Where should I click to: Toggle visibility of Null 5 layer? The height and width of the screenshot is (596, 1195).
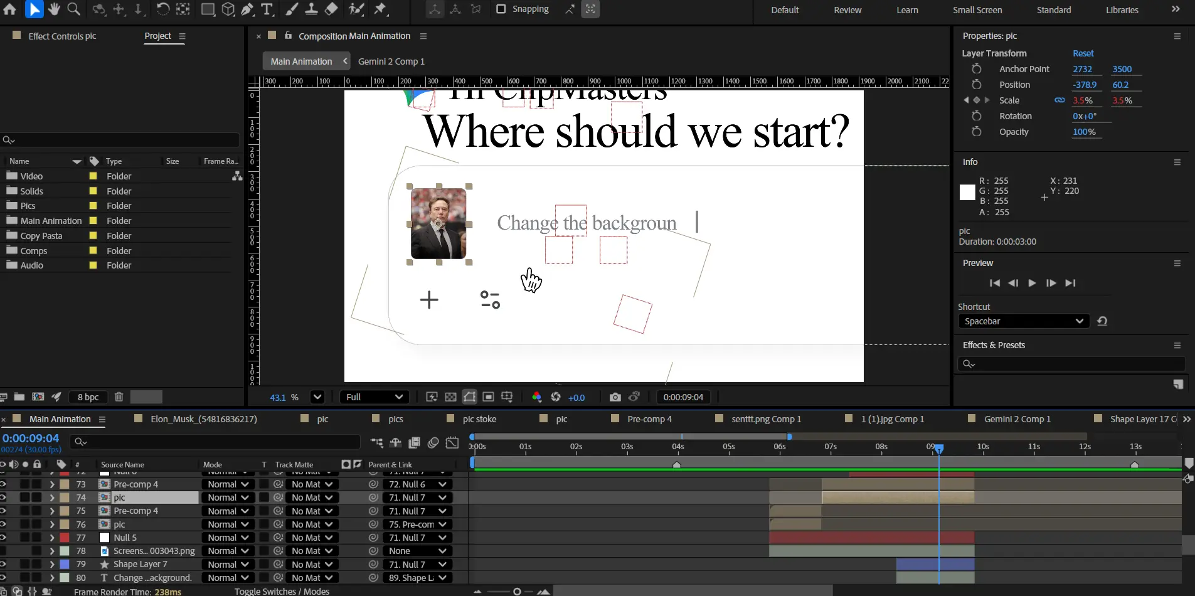3,538
